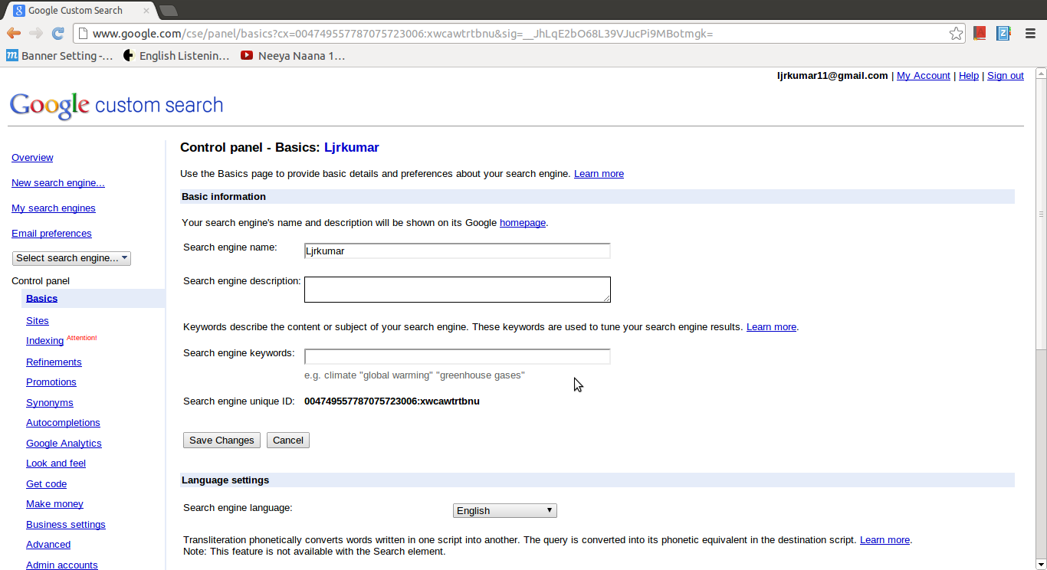Open Autocompletions in control panel menu

[x=63, y=423]
